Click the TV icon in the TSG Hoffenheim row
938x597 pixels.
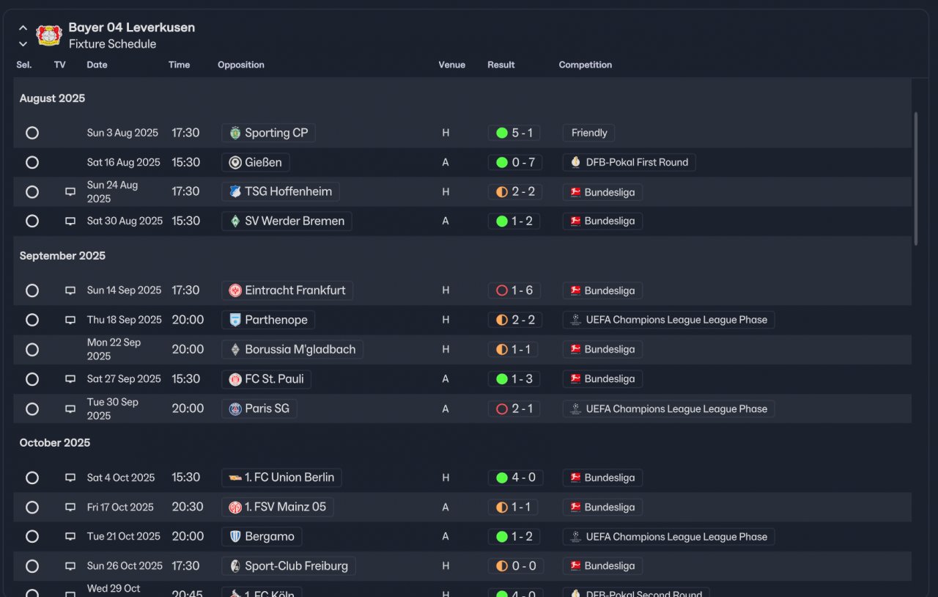click(70, 192)
